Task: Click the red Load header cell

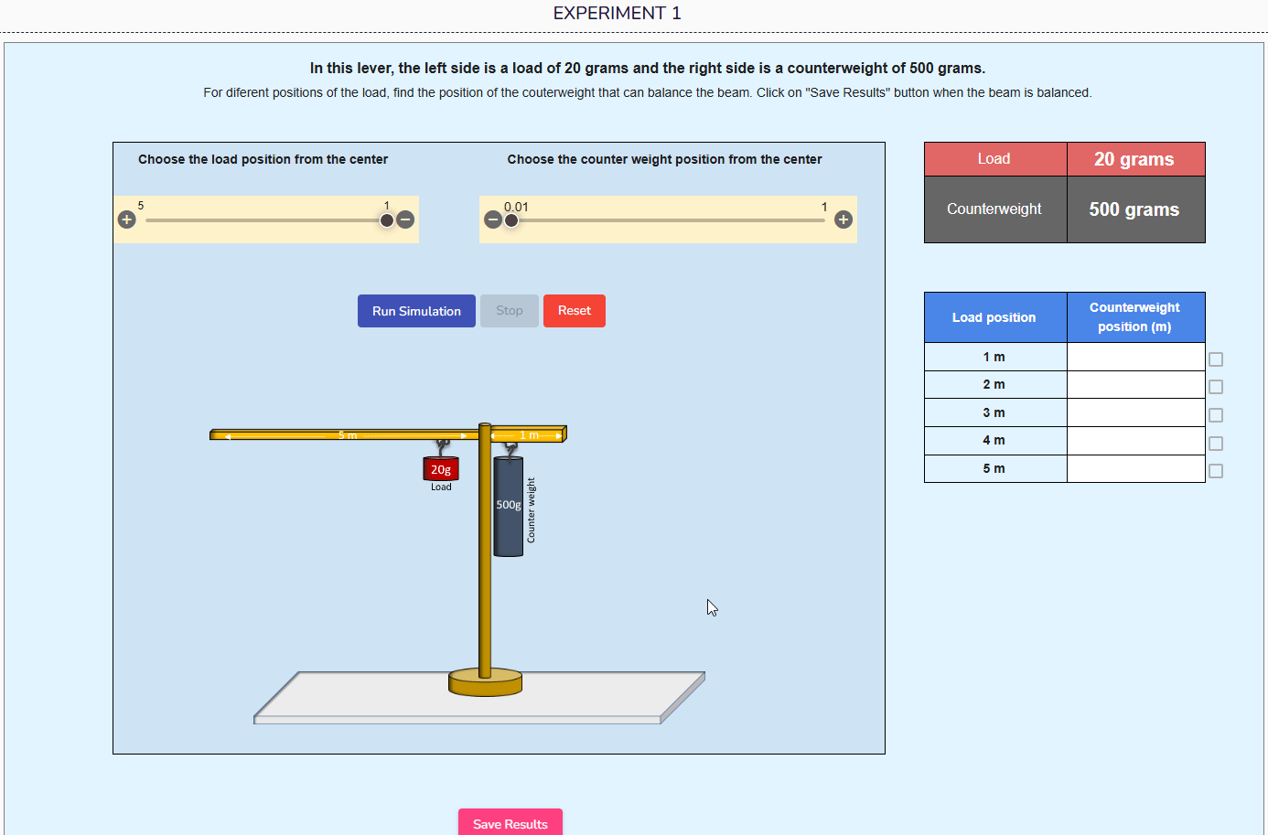Action: point(994,158)
